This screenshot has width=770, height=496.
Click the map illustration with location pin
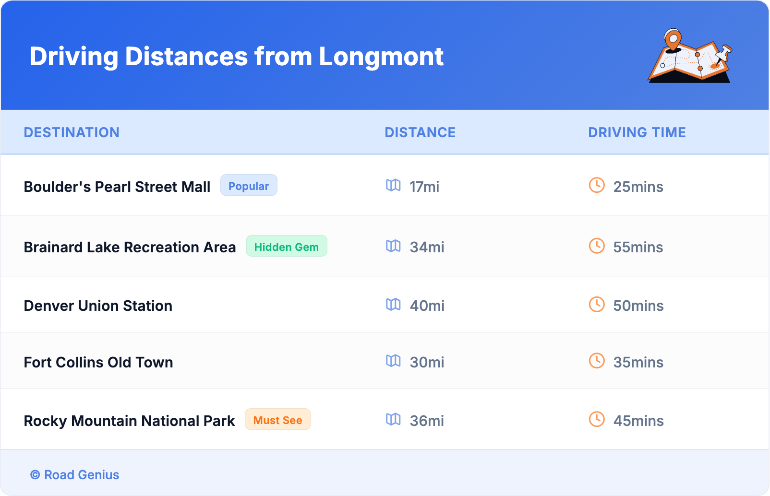(x=690, y=56)
